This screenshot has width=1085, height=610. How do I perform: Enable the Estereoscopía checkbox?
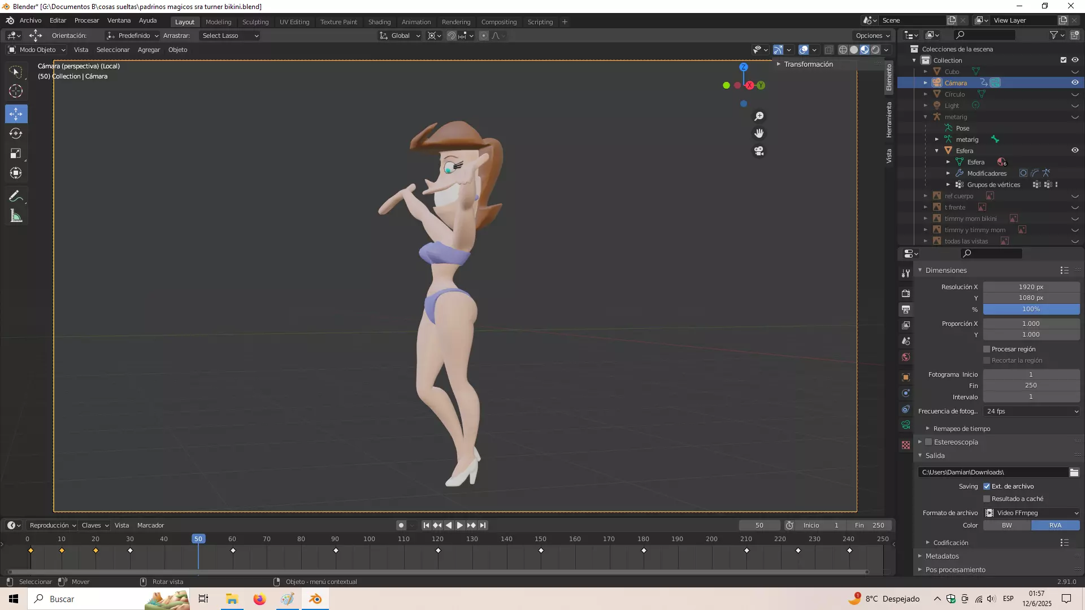coord(928,442)
